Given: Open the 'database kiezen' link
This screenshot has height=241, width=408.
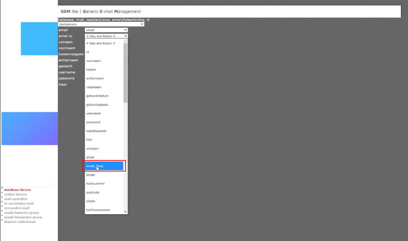Looking at the screenshot, I should point(18,190).
